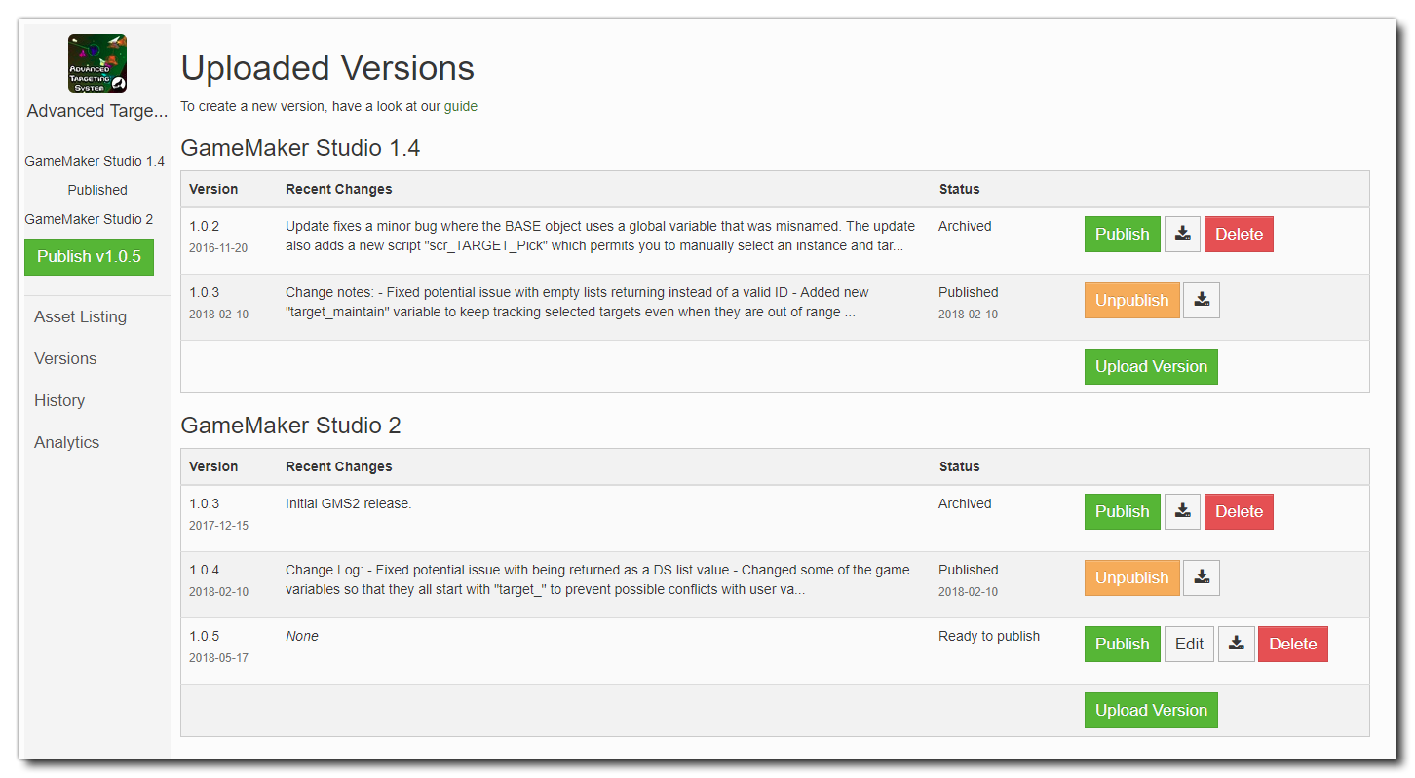The width and height of the screenshot is (1415, 778).
Task: Upload Version for GameMaker Studio 1.4
Action: pyautogui.click(x=1151, y=366)
